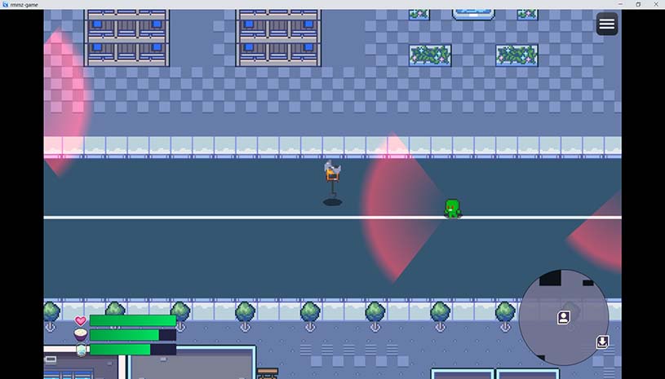Click the rmmz-game app icon in title bar

click(6, 5)
